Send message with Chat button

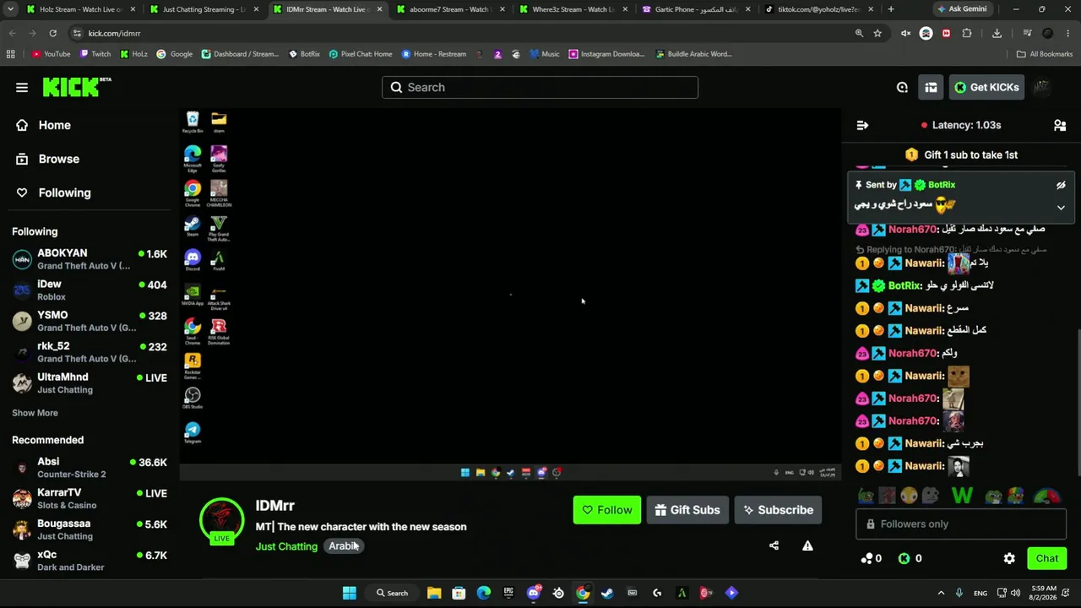(x=1047, y=558)
